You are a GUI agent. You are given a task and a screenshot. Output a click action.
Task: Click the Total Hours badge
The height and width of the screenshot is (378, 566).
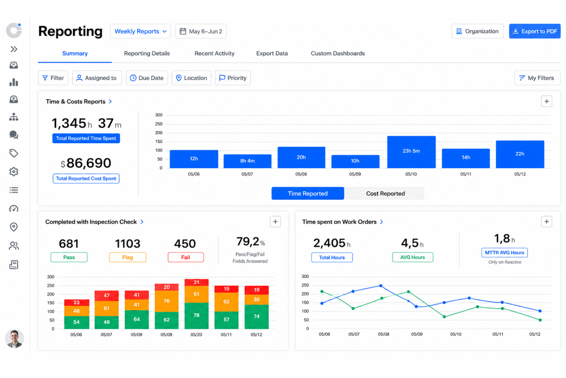click(x=332, y=257)
